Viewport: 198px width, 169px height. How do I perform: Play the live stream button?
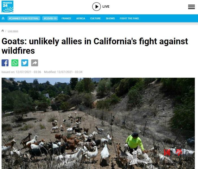[x=96, y=6]
